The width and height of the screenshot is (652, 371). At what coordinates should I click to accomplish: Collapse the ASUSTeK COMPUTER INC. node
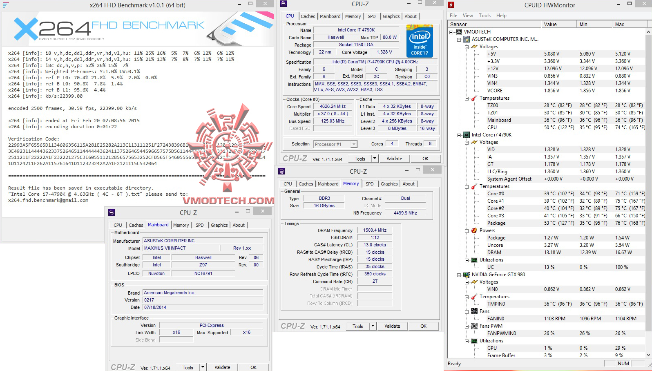[x=459, y=39]
